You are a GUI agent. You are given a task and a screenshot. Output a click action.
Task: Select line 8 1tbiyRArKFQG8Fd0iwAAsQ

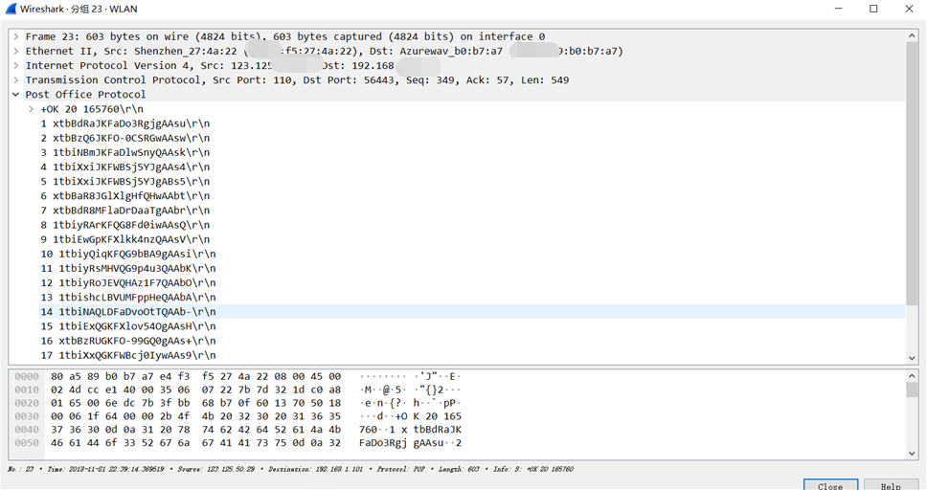[x=124, y=225]
